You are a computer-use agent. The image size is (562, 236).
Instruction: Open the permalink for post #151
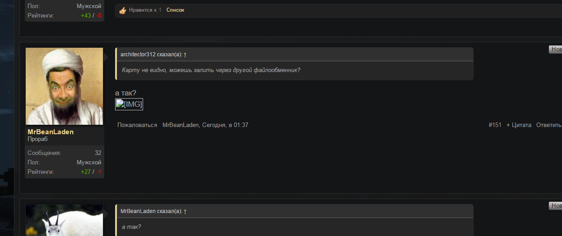(x=495, y=125)
